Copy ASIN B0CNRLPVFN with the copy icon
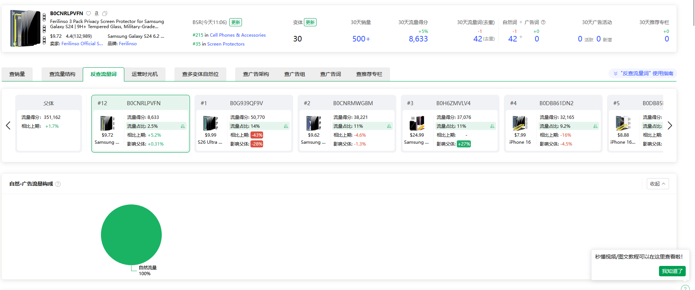Viewport: 695px width, 290px height. [x=105, y=14]
